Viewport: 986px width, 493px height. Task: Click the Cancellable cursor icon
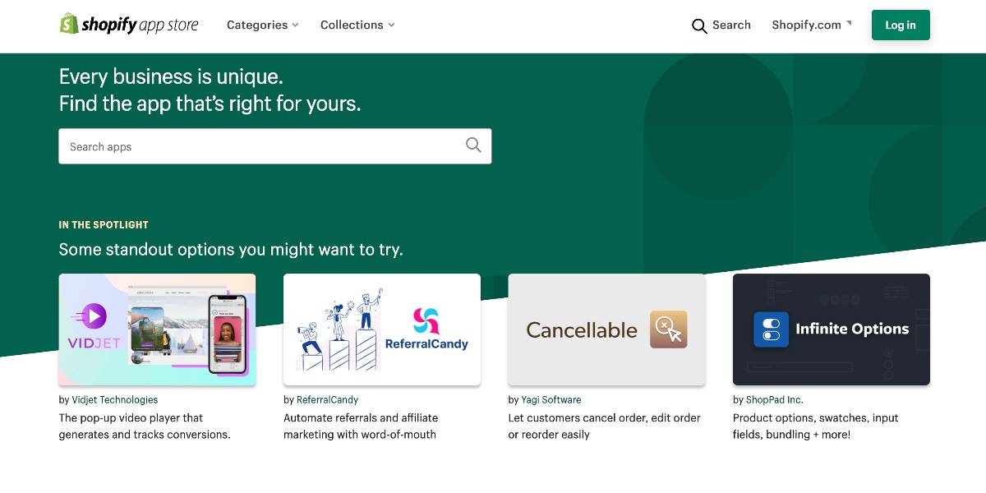pos(669,329)
